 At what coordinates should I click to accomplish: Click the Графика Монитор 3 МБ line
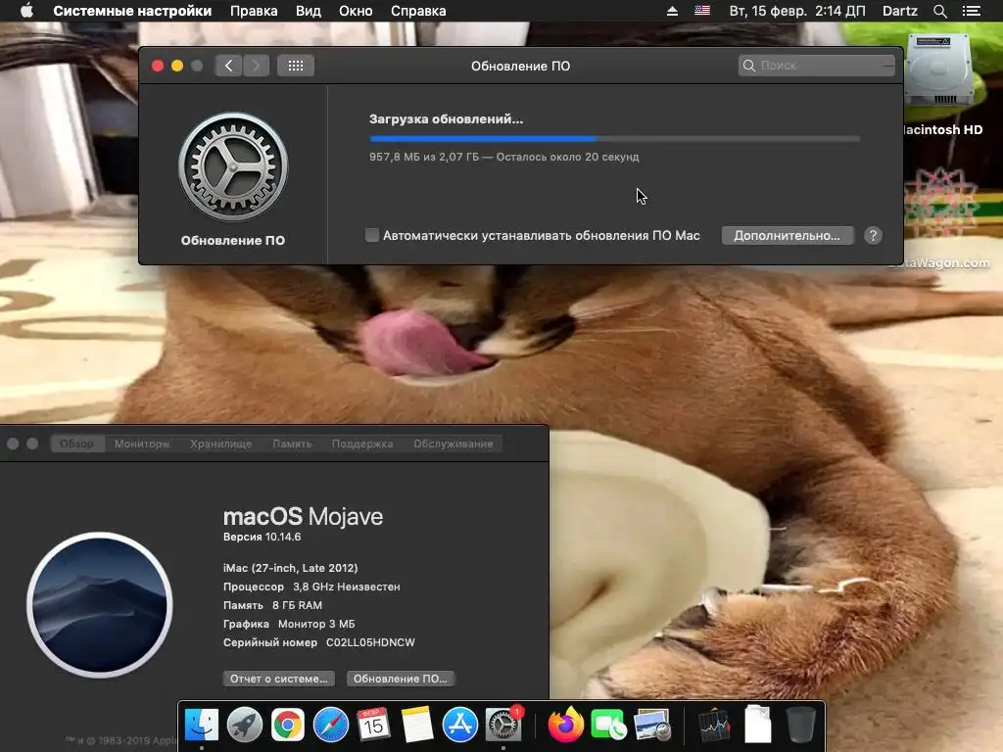click(289, 624)
